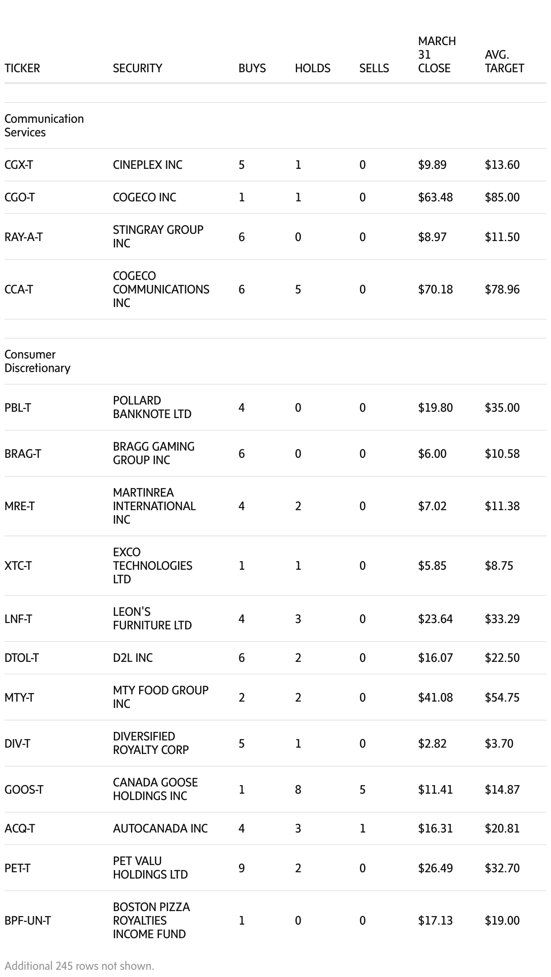The image size is (551, 977).
Task: Click the MARCH 31 CLOSE header
Action: click(436, 55)
